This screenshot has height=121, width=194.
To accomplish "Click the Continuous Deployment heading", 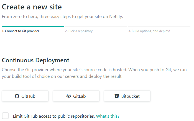I will tap(35, 60).
